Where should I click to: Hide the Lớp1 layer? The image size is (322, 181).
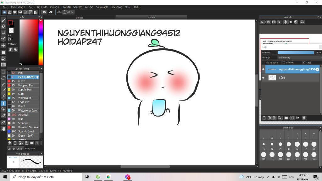(263, 78)
